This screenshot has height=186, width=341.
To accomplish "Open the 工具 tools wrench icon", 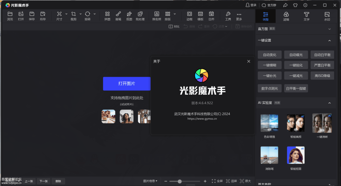I will tap(228, 16).
